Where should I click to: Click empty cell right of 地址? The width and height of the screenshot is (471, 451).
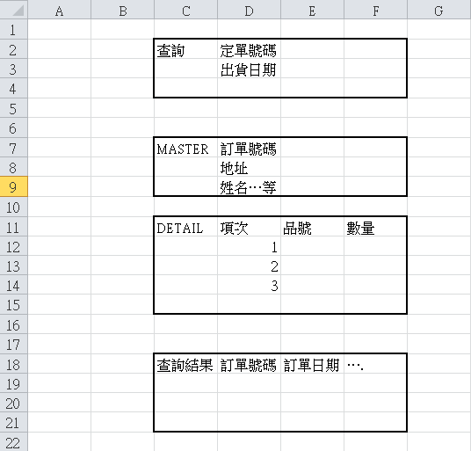313,167
